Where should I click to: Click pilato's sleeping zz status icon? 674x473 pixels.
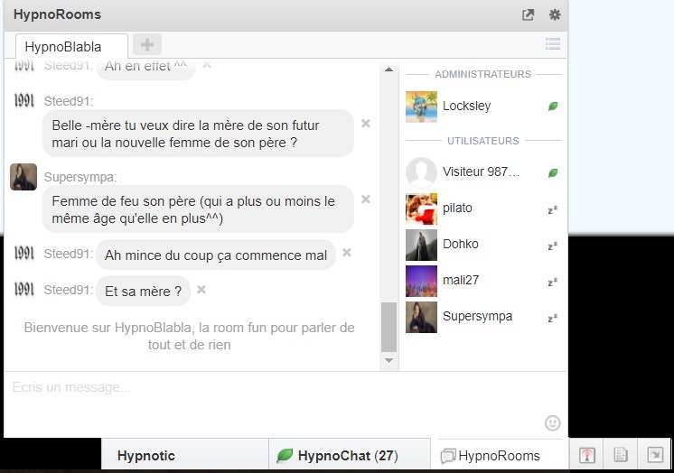[553, 209]
